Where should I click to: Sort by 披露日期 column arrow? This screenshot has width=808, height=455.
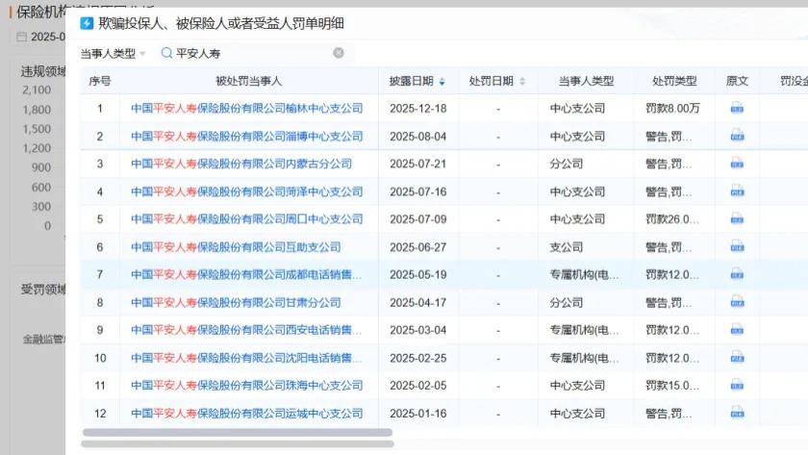[x=442, y=82]
